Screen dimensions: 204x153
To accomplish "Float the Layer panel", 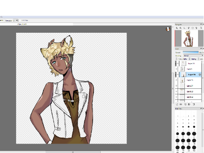I will click(x=201, y=49).
